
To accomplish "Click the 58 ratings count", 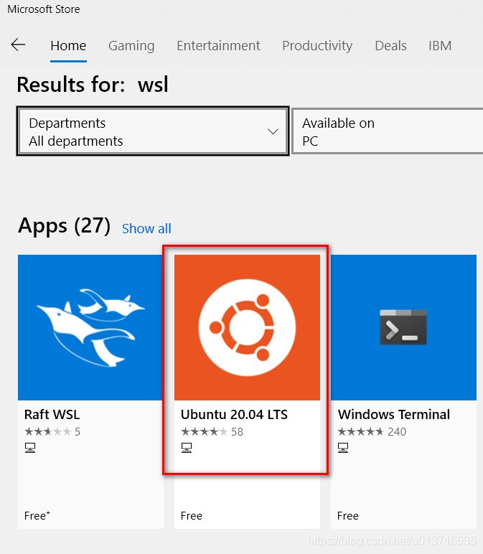I will [x=237, y=431].
